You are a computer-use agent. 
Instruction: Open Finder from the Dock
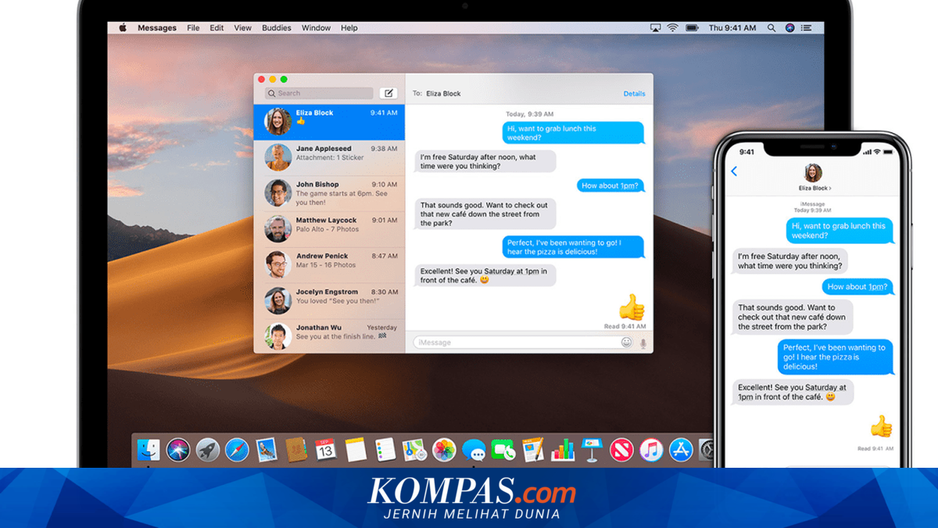click(149, 450)
